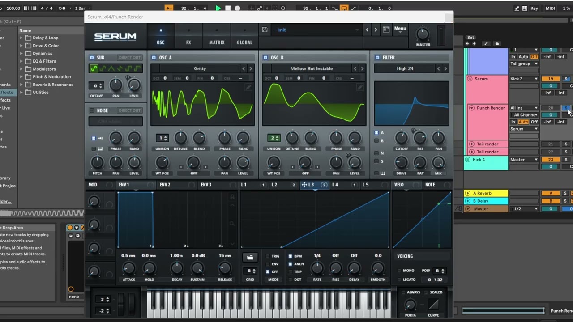
Task: Switch to Serum FX tab
Action: [188, 36]
